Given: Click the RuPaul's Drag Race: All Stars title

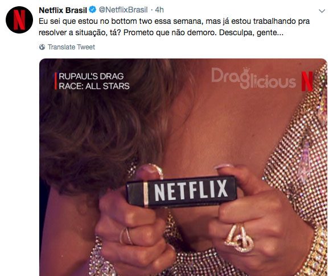Looking at the screenshot, I should (94, 81).
